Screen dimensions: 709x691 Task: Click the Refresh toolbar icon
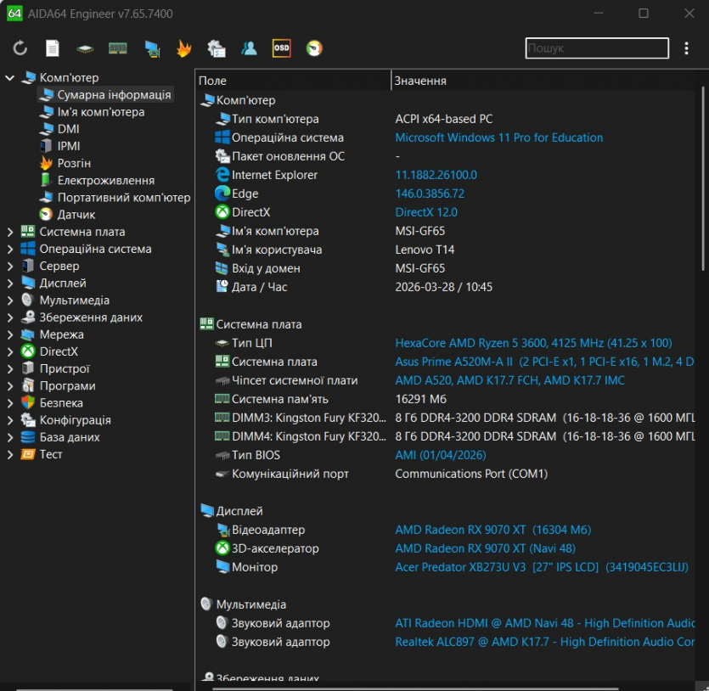pos(20,48)
